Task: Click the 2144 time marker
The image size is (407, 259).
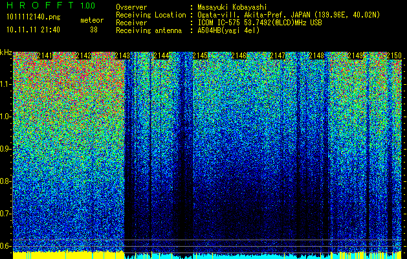Action: click(161, 56)
